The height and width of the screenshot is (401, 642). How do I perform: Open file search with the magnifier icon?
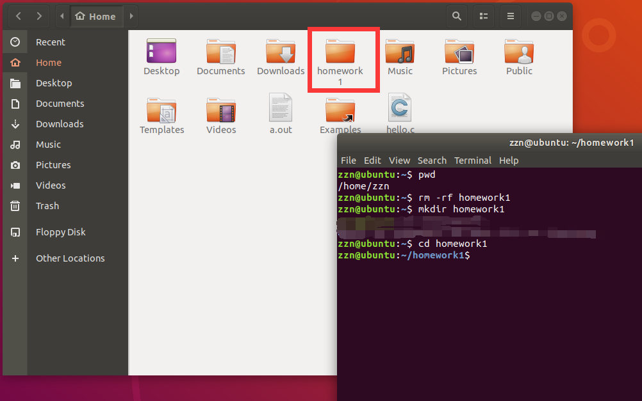457,17
